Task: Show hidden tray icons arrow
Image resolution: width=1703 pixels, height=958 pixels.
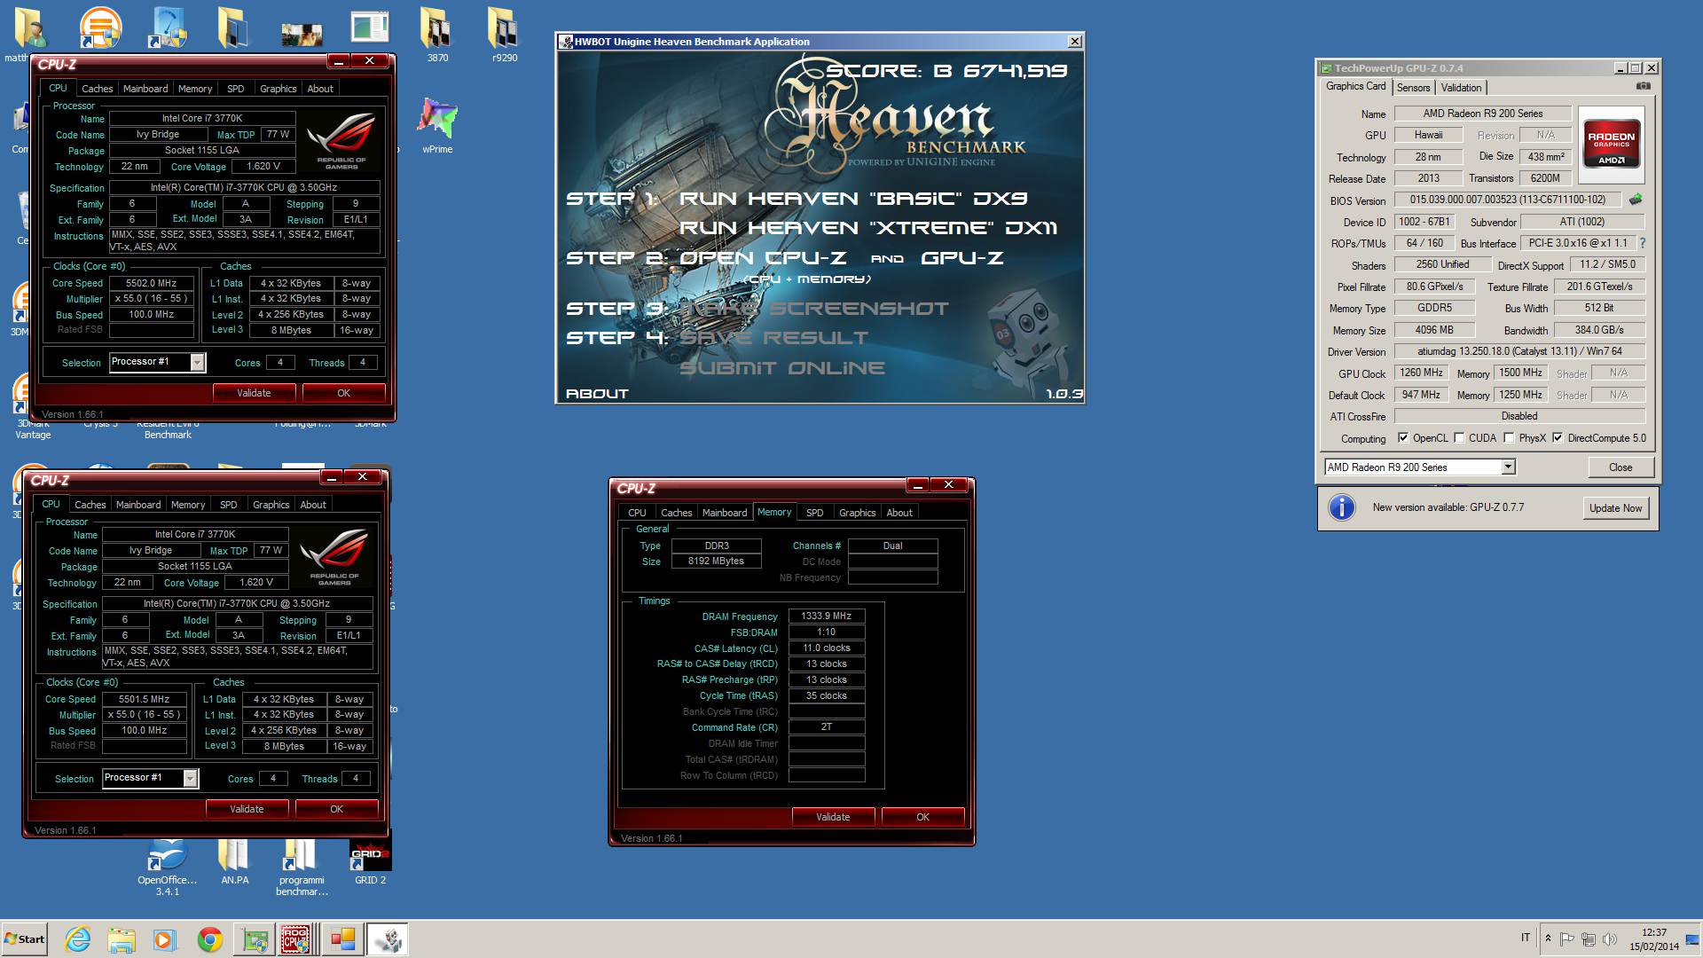Action: tap(1548, 938)
